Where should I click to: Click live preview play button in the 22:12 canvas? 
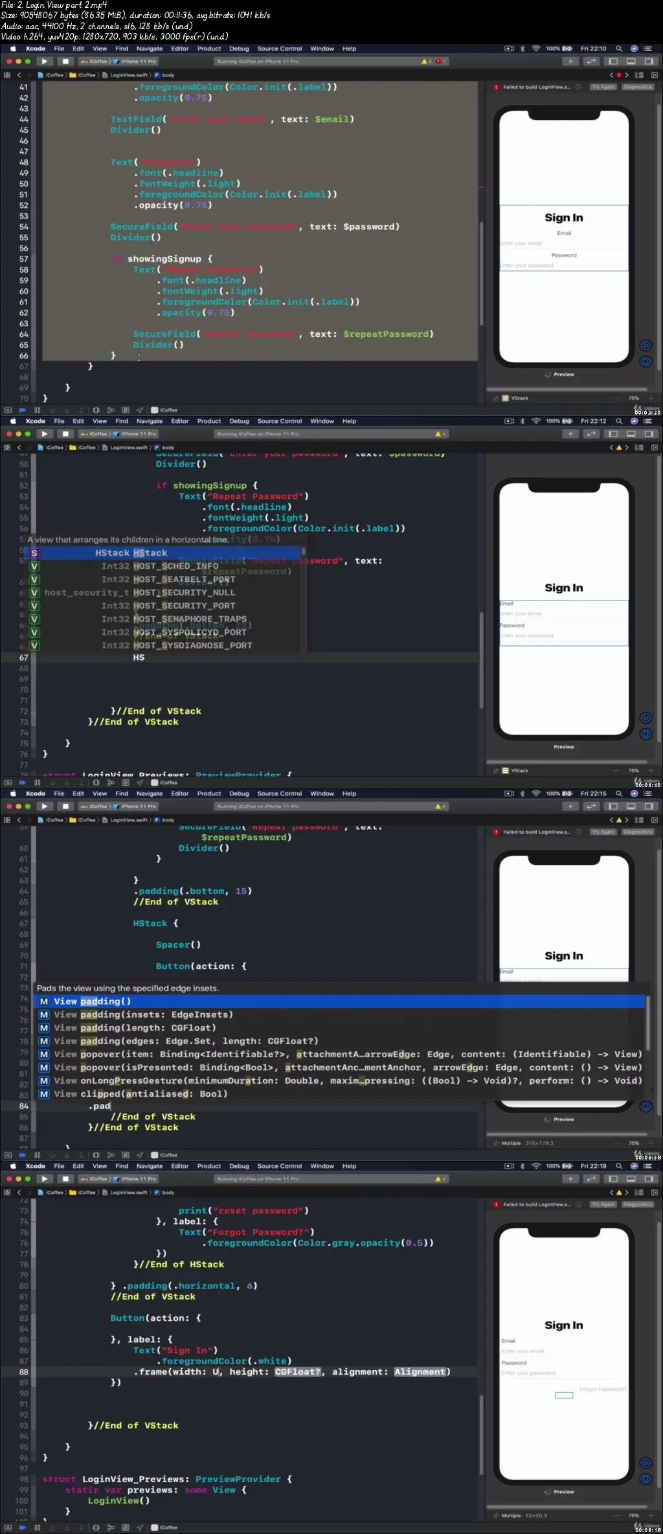pos(646,718)
